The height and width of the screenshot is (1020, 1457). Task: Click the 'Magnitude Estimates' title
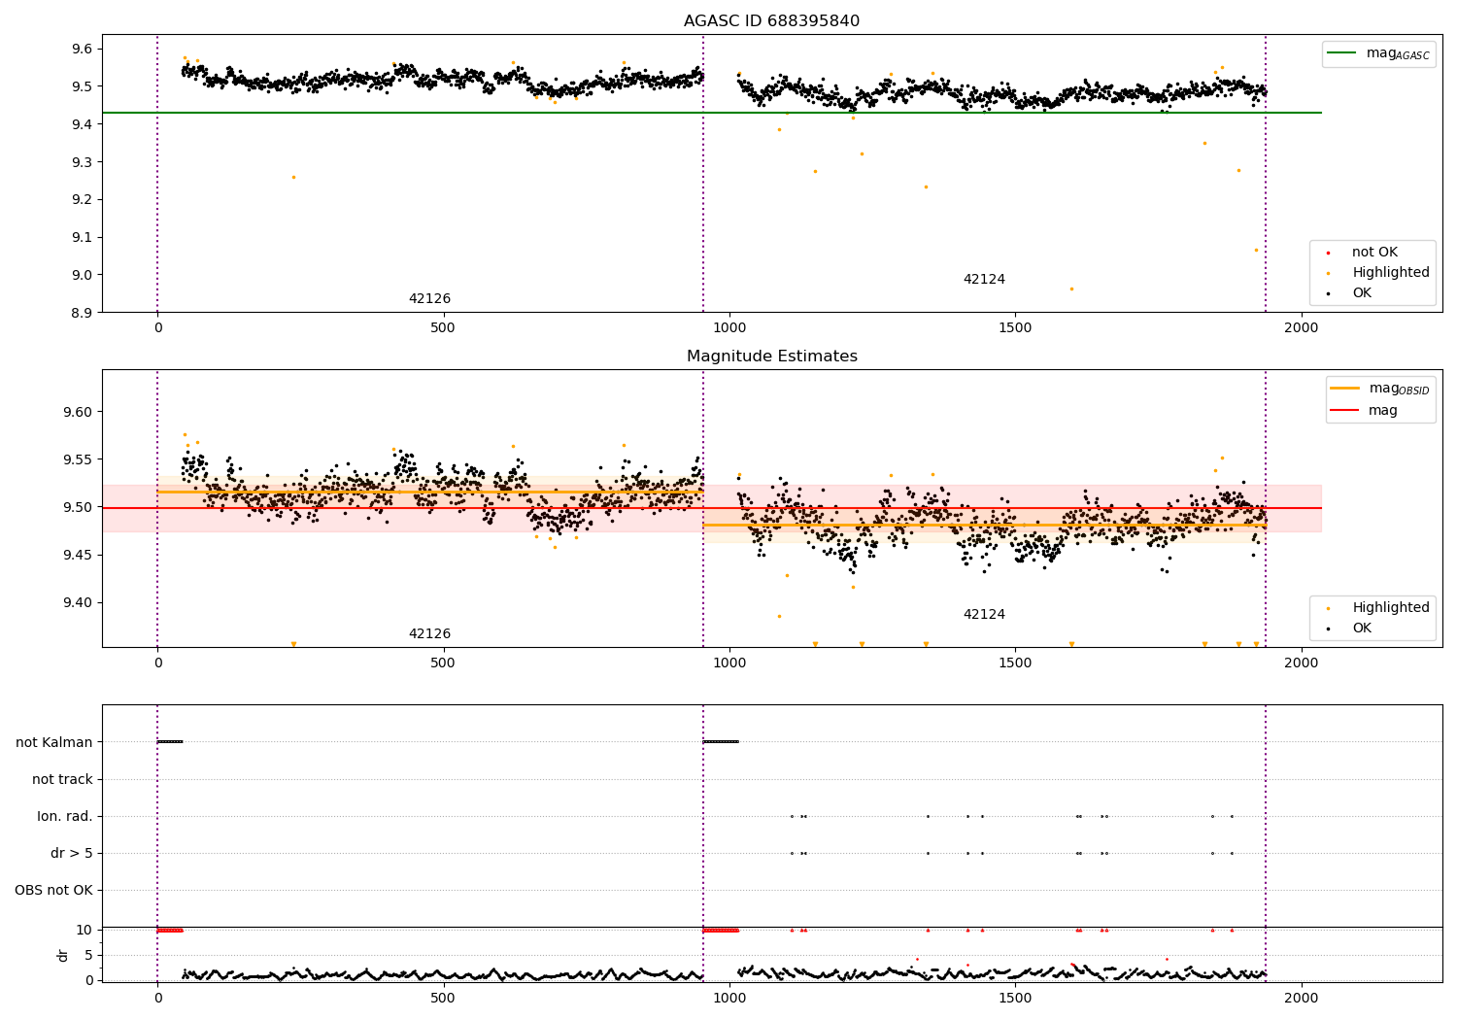tap(771, 357)
